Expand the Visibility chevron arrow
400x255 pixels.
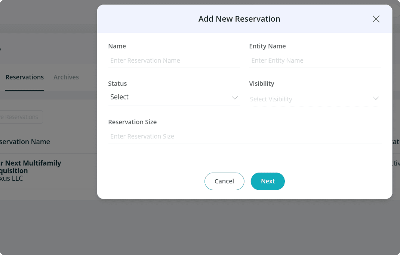[375, 98]
